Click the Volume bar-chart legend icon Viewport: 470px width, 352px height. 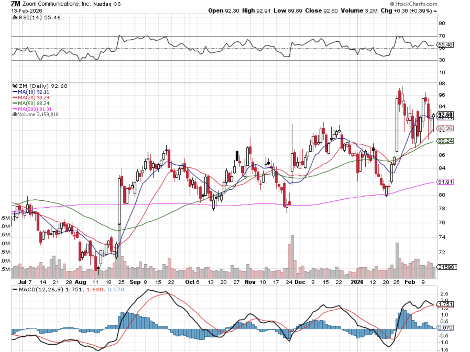point(15,114)
